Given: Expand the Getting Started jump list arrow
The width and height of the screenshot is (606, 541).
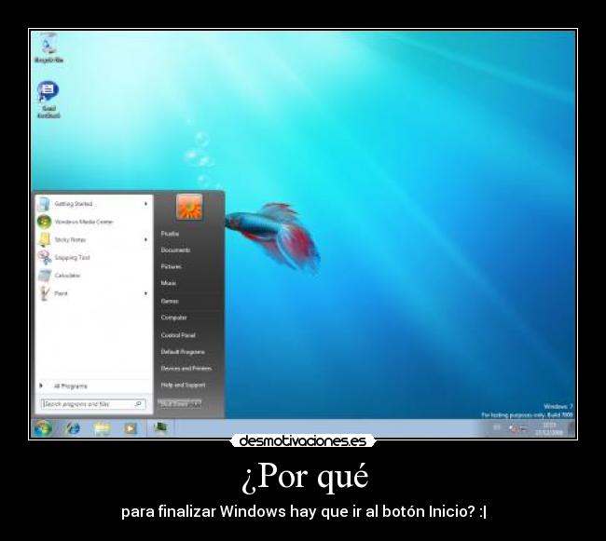Looking at the screenshot, I should point(145,204).
